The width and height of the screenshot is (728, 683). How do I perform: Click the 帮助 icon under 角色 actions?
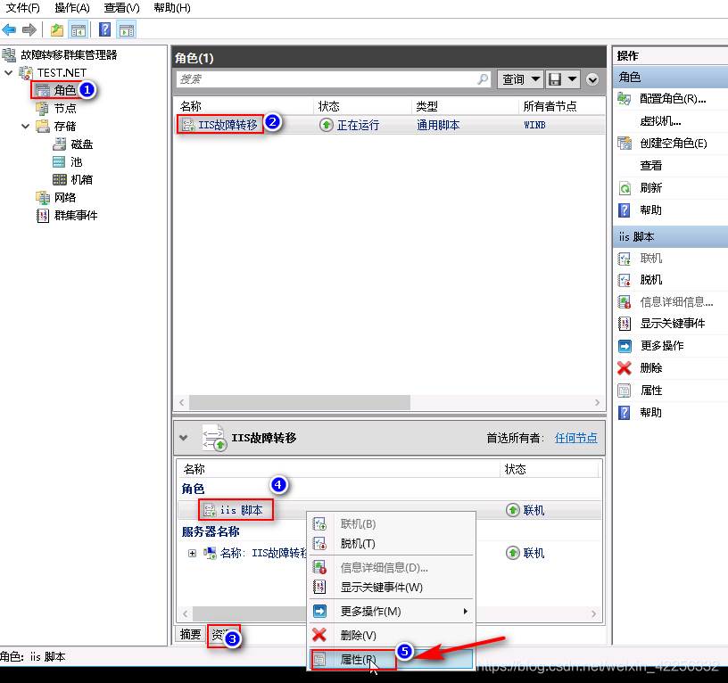click(625, 210)
